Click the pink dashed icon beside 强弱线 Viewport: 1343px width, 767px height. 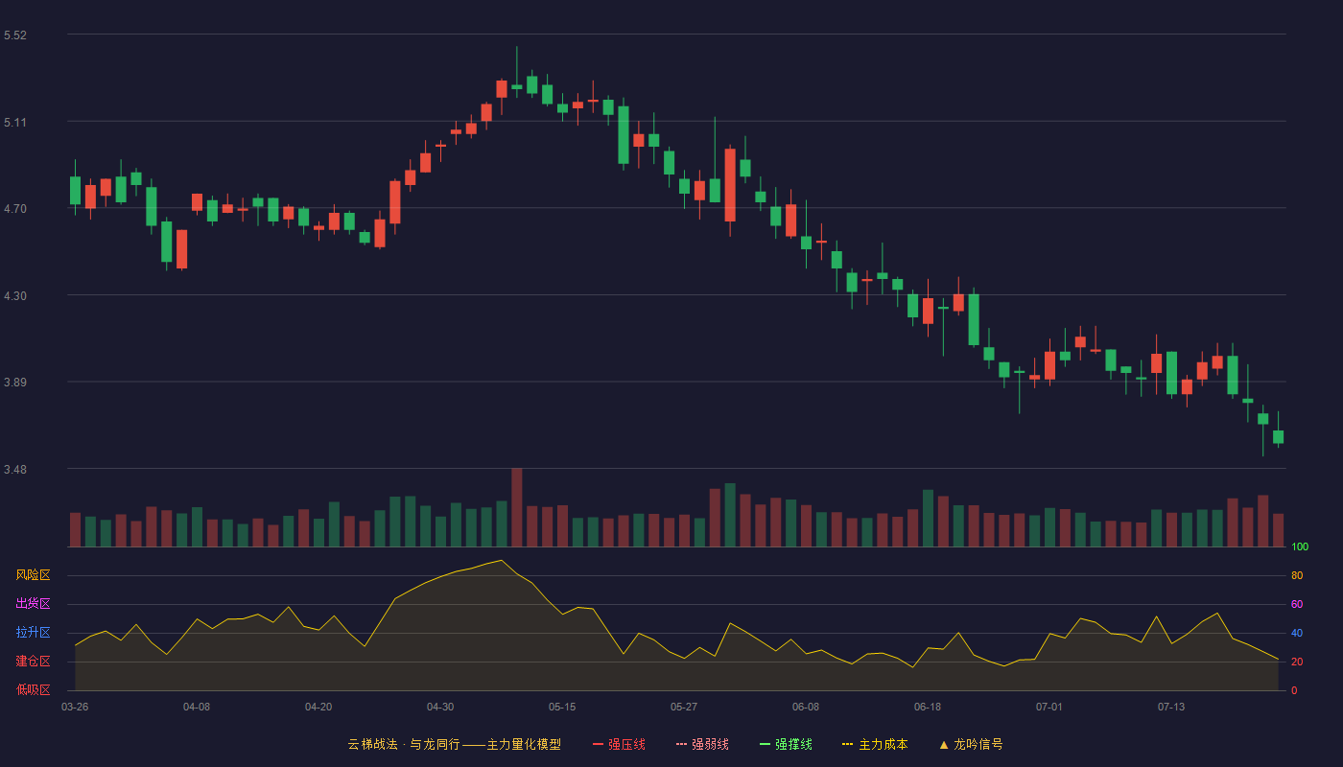(x=682, y=744)
